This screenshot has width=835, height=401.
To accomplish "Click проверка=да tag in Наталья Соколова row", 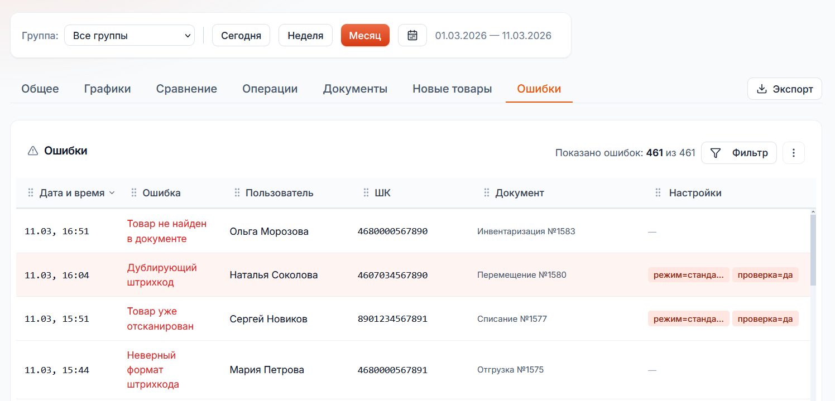I will click(x=765, y=275).
